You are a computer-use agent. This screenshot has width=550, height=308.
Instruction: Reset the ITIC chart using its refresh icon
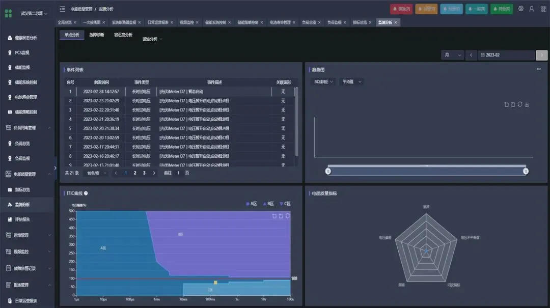288,216
